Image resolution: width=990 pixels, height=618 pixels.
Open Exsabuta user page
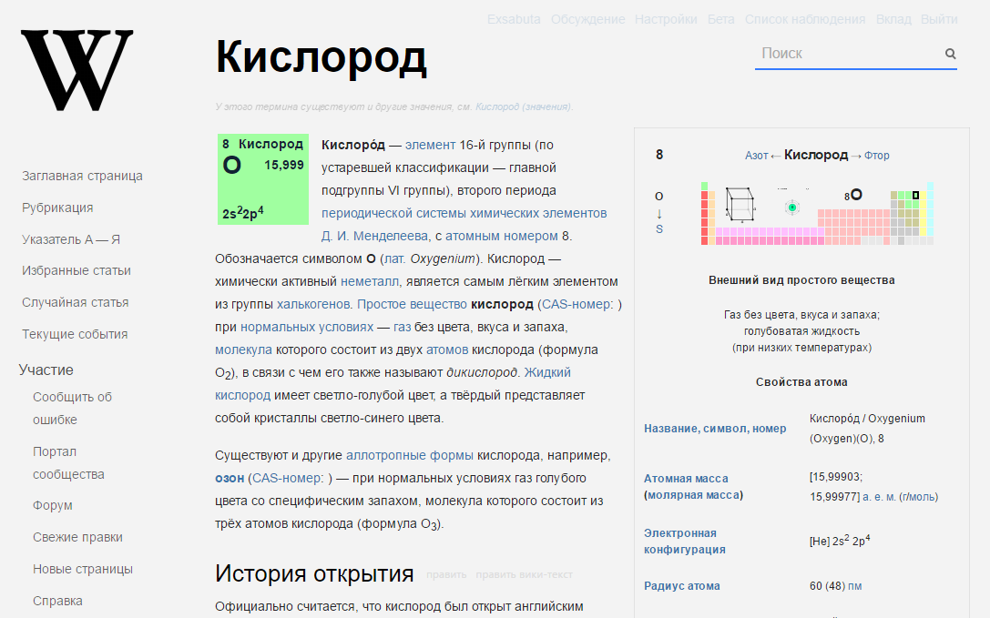coord(514,20)
